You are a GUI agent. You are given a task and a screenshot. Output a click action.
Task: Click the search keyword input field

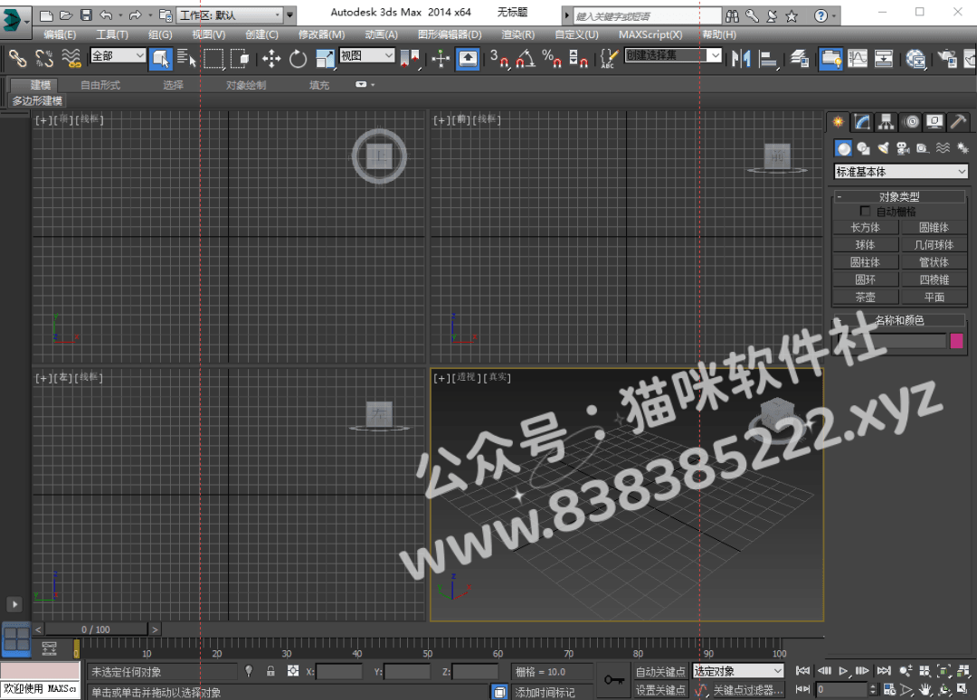click(647, 16)
